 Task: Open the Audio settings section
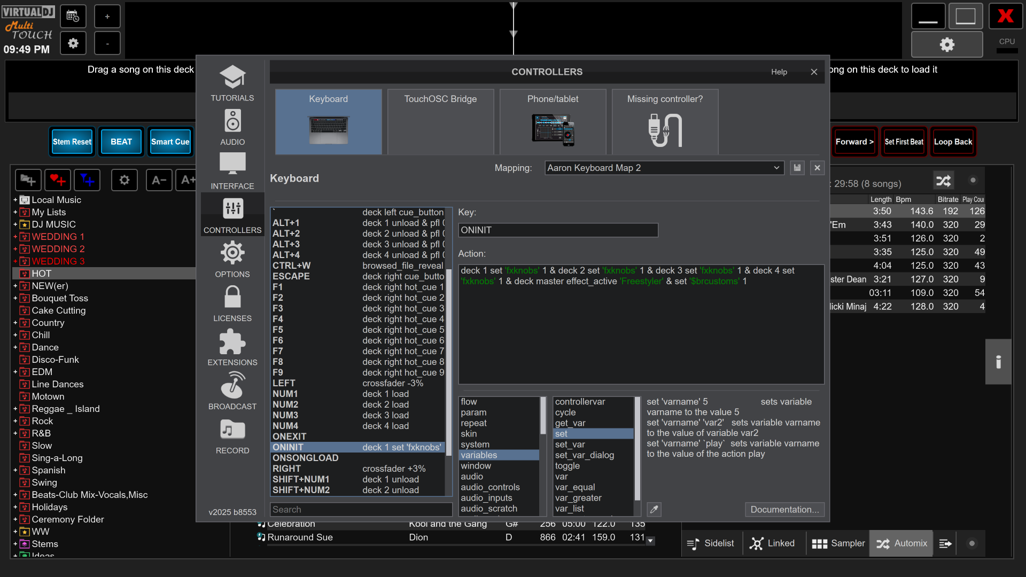pyautogui.click(x=232, y=127)
